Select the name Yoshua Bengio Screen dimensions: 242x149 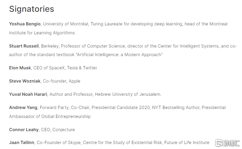25,24
